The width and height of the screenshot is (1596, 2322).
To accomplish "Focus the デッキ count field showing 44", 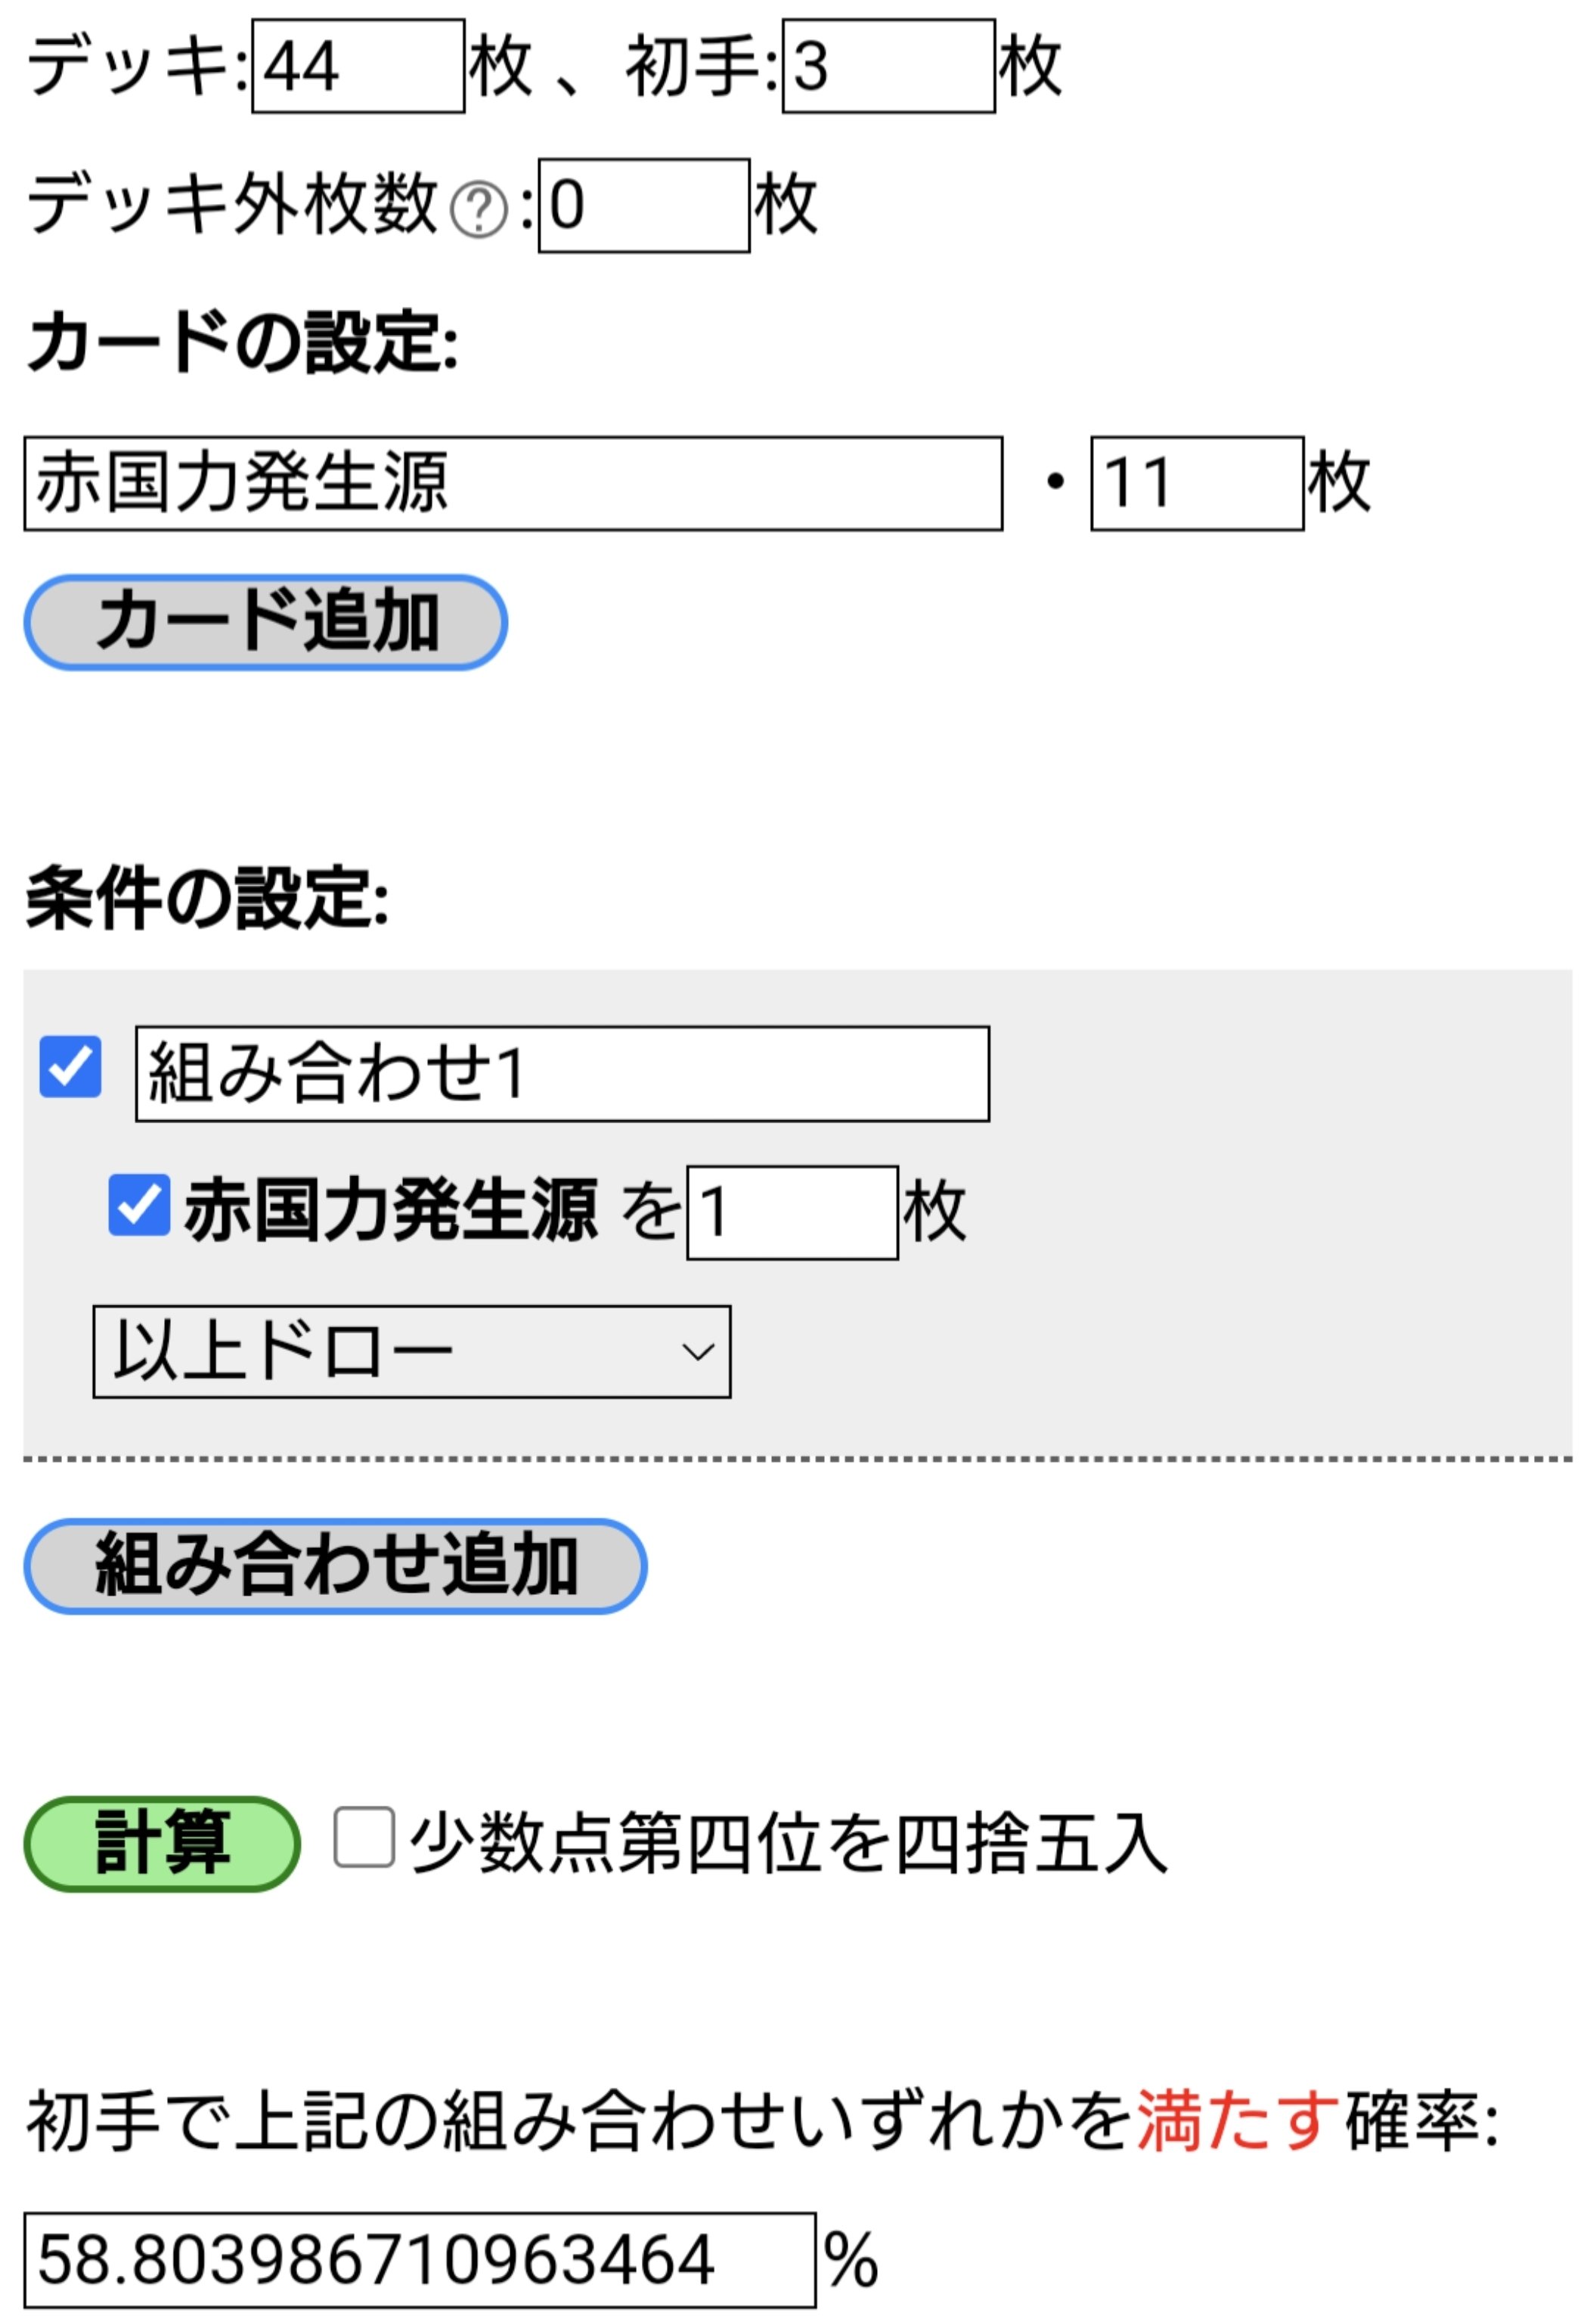I will pyautogui.click(x=358, y=66).
